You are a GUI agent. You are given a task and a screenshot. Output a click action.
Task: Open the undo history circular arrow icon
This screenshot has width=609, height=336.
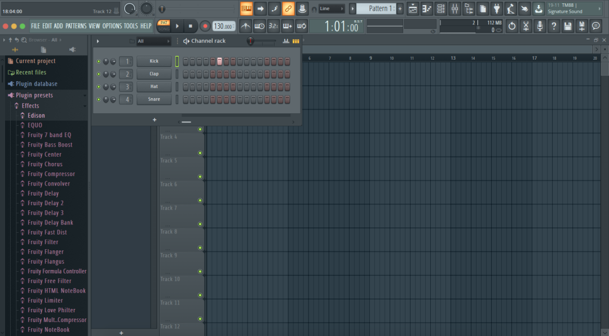[512, 26]
